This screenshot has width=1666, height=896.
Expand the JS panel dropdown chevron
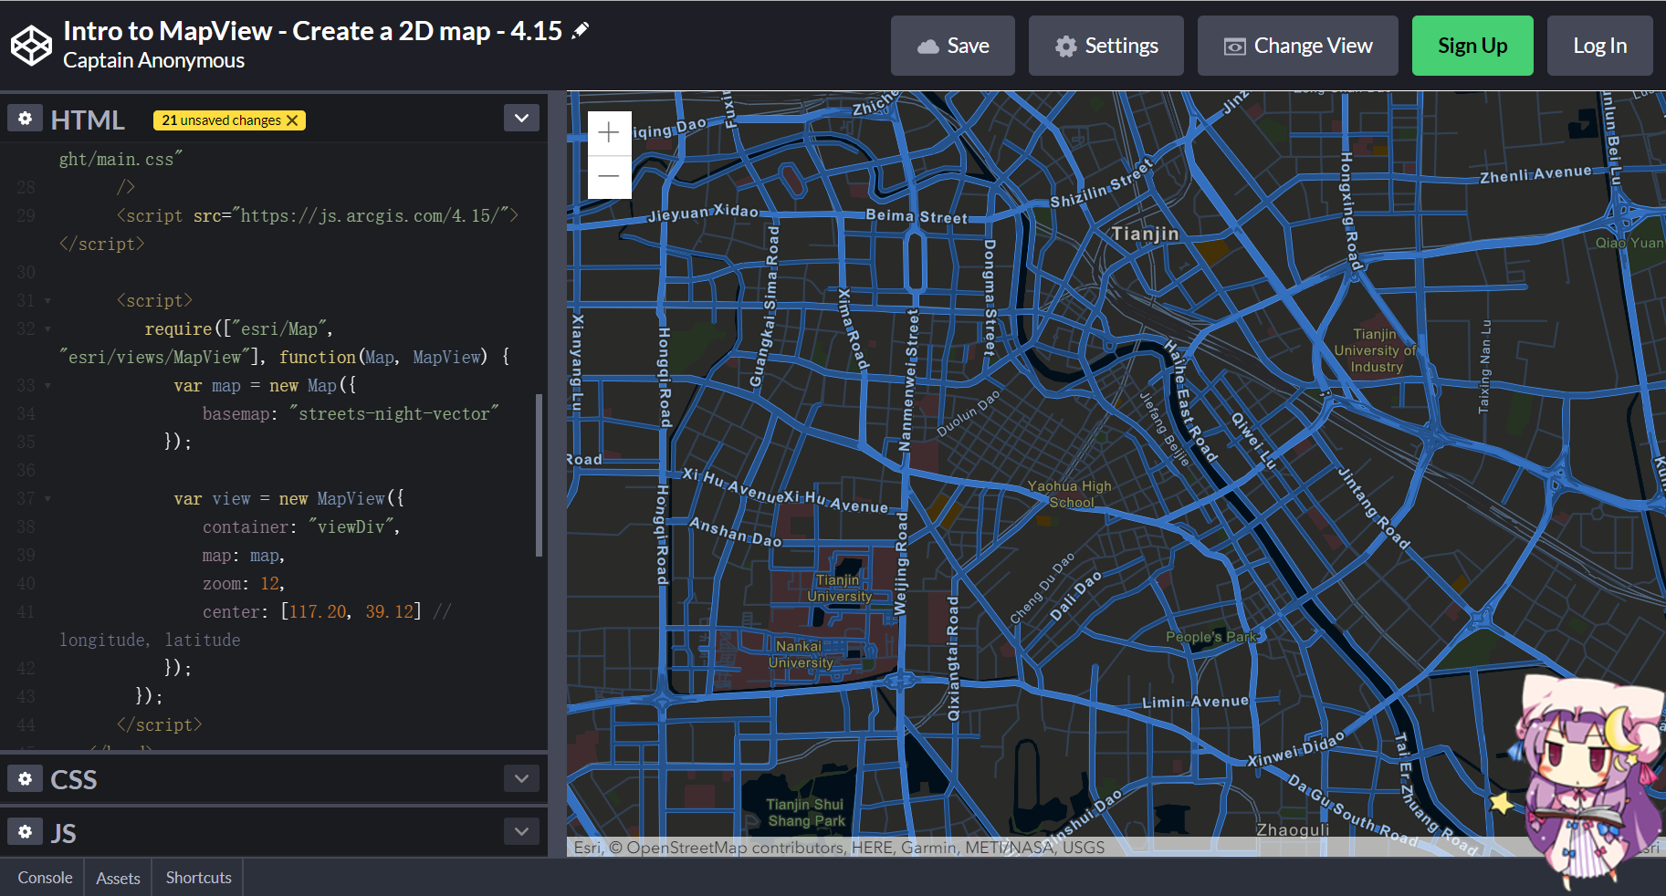click(521, 831)
